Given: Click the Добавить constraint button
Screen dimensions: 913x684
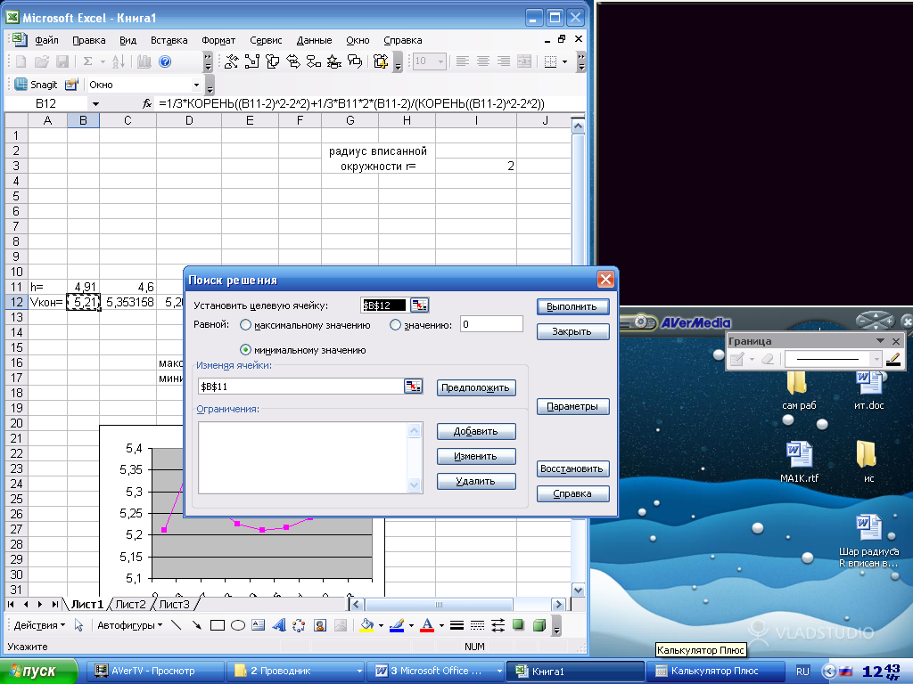Looking at the screenshot, I should (476, 432).
